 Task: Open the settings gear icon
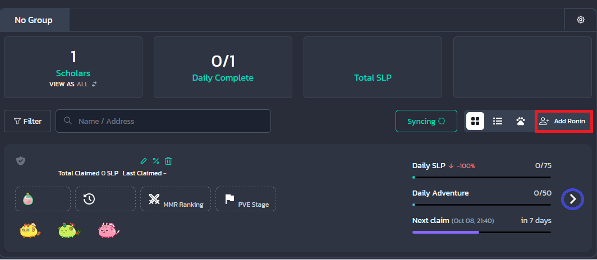click(580, 20)
